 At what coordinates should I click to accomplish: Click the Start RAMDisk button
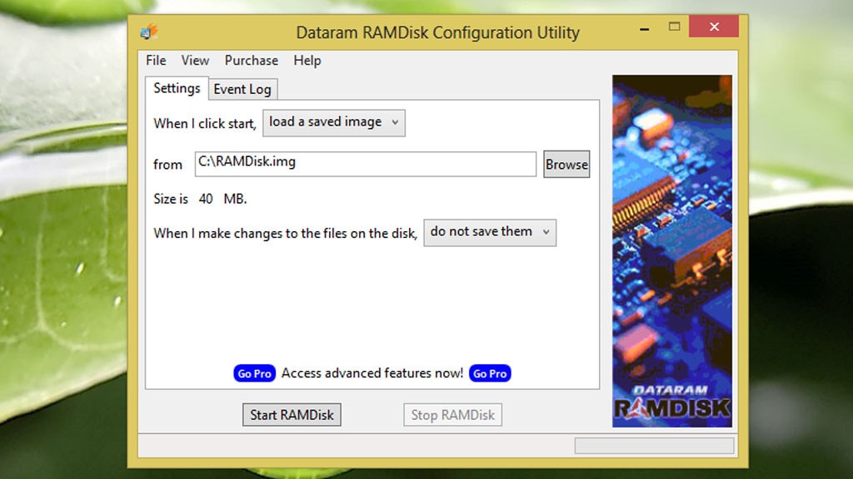[292, 415]
